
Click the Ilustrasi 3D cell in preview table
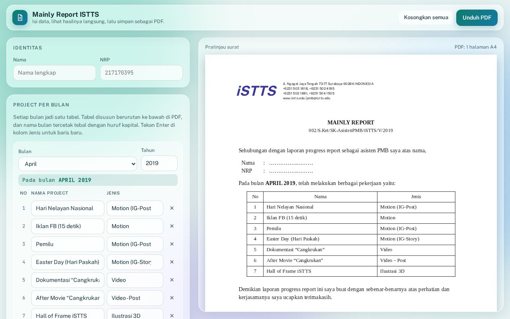pos(416,271)
